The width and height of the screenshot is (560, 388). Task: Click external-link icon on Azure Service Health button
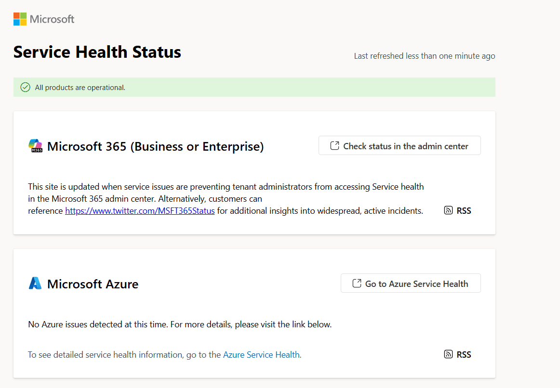pos(357,284)
